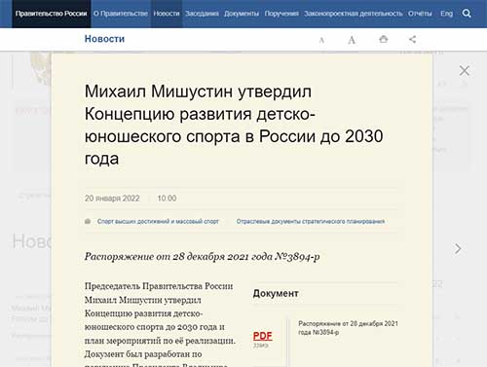The image size is (487, 367).
Task: Decrease font size with small A
Action: click(x=321, y=40)
